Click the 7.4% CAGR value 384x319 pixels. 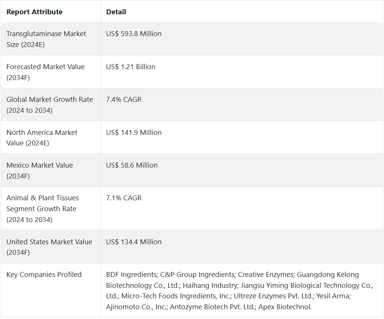click(124, 100)
